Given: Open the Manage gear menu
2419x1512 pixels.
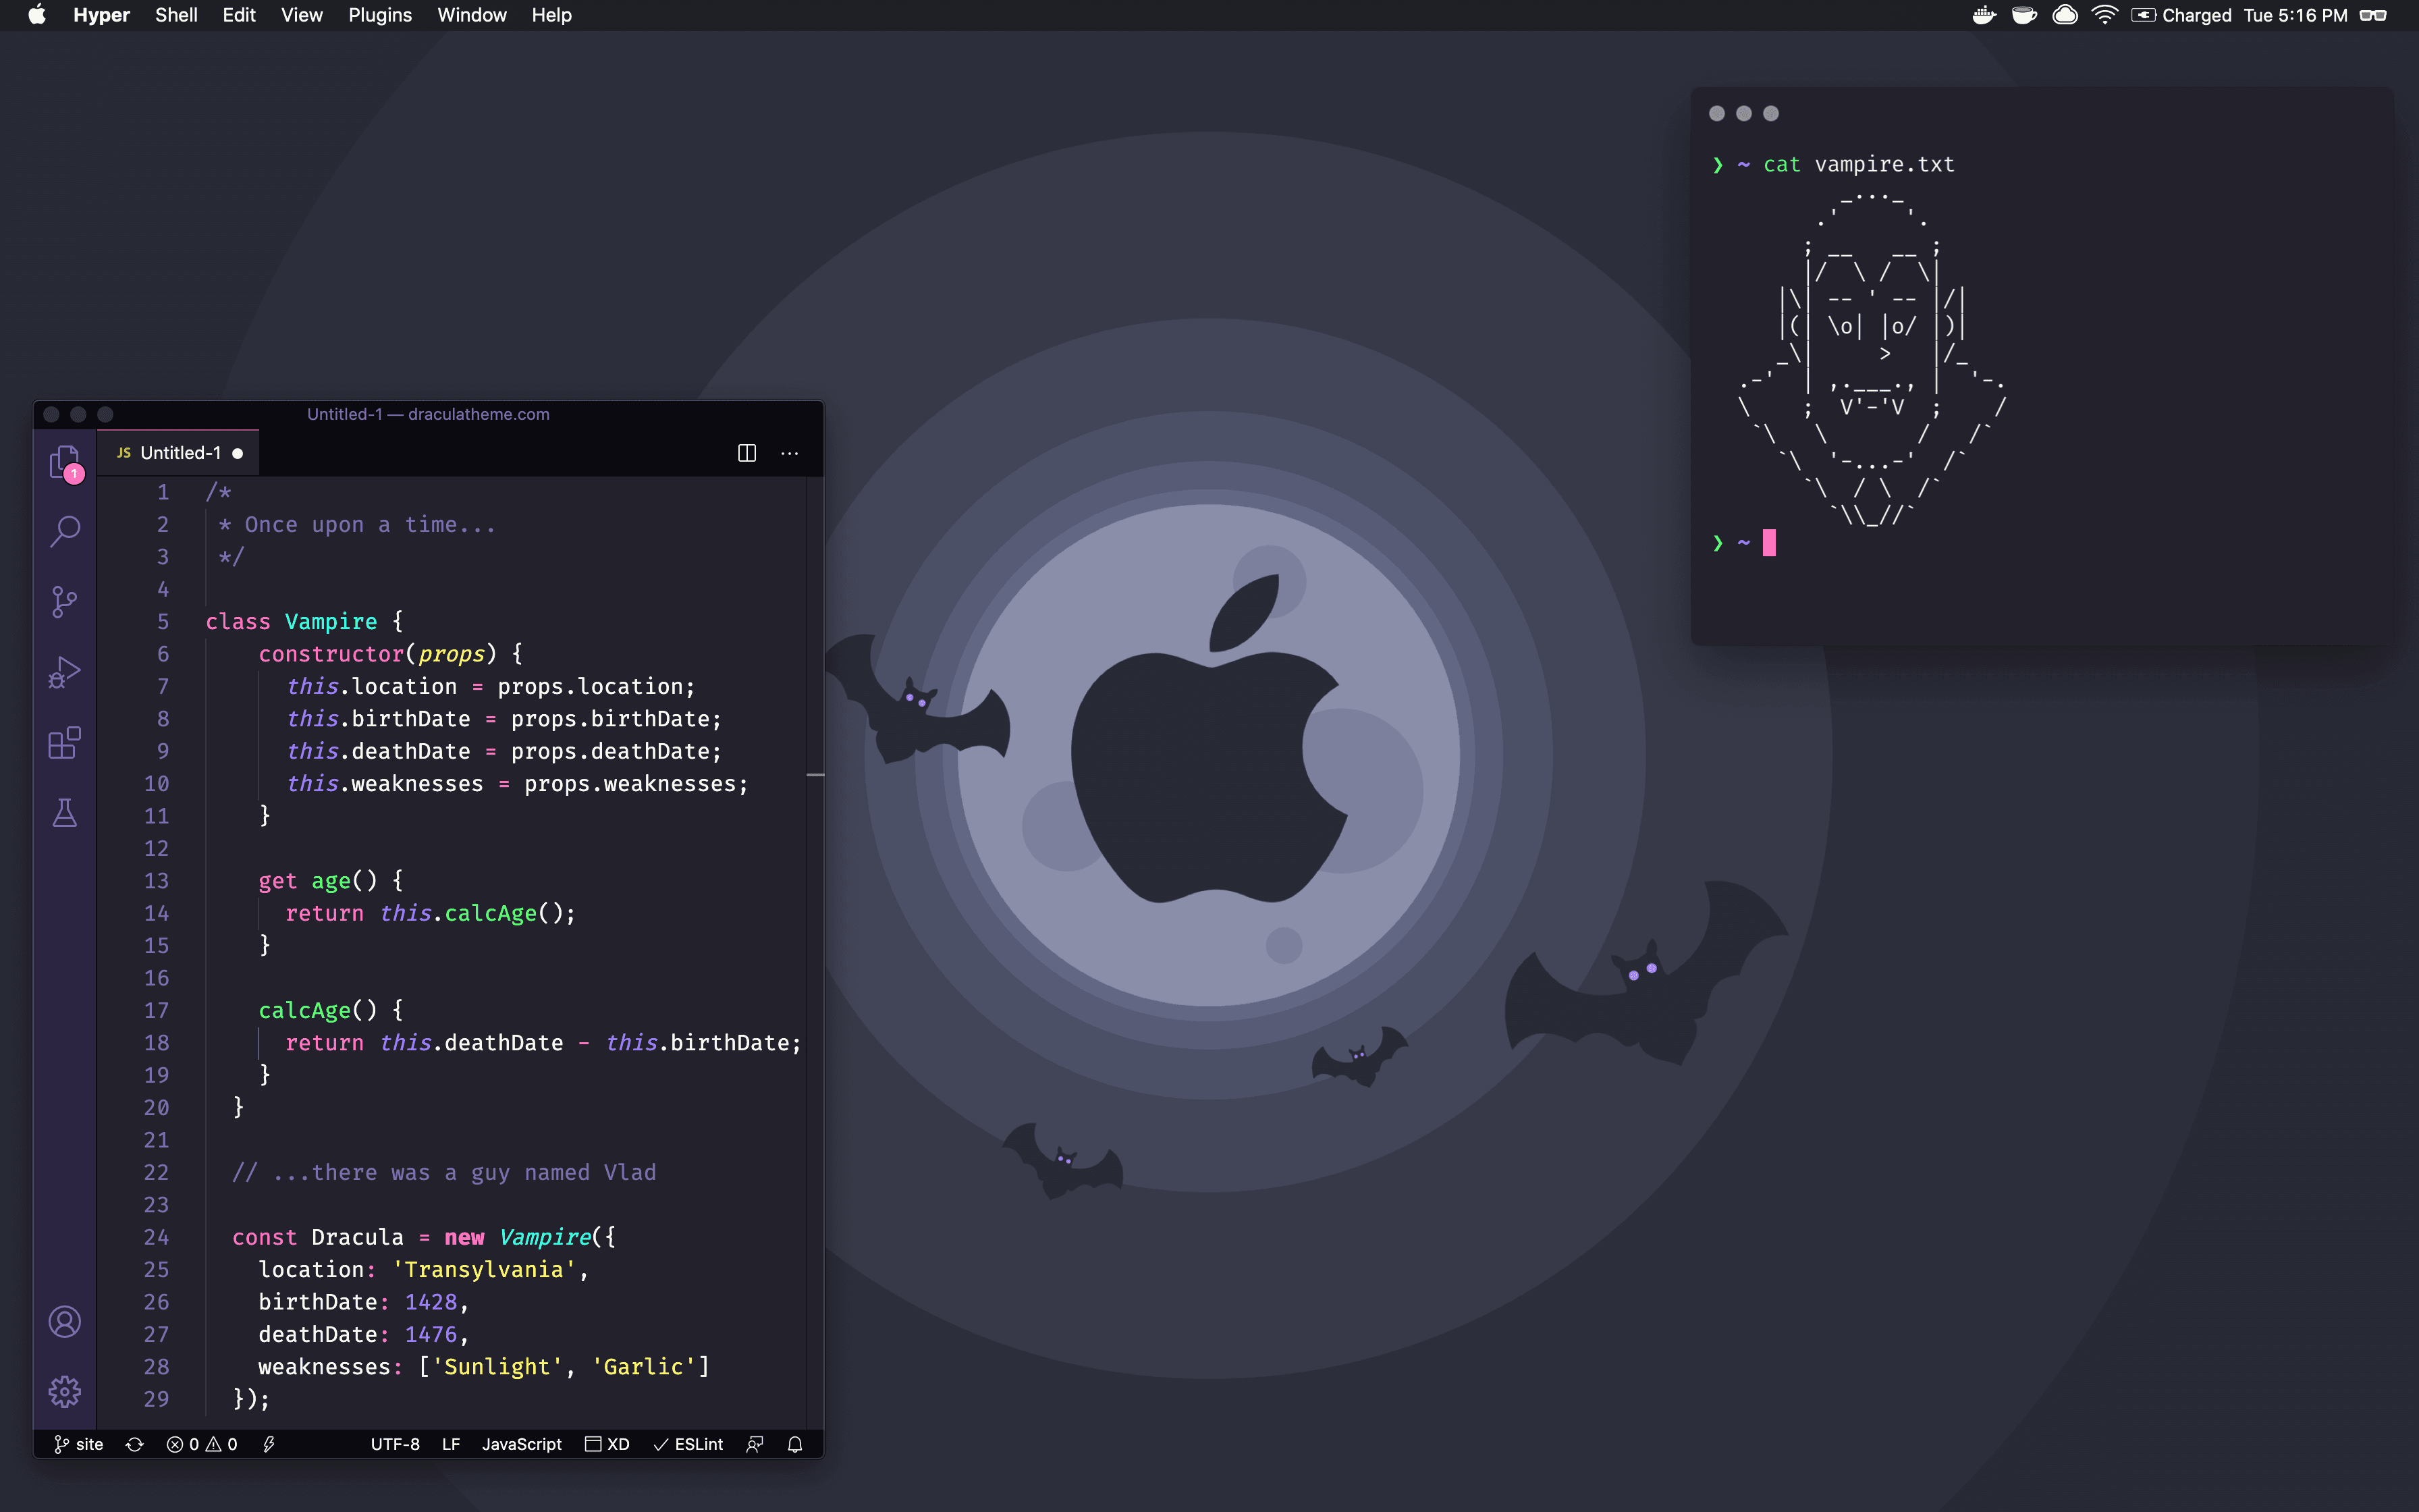Looking at the screenshot, I should point(64,1391).
